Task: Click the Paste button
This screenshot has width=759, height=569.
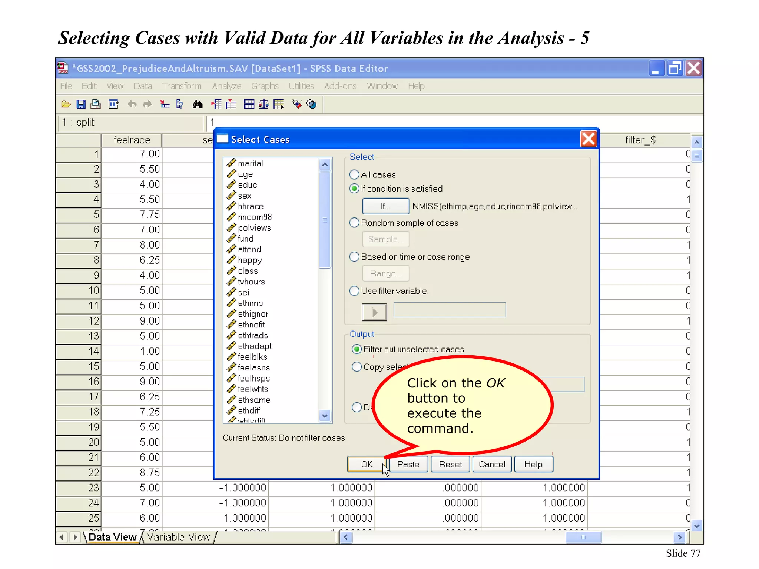Action: 408,464
